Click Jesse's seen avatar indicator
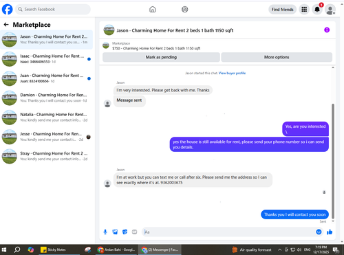This screenshot has height=255, width=344. 88,137
